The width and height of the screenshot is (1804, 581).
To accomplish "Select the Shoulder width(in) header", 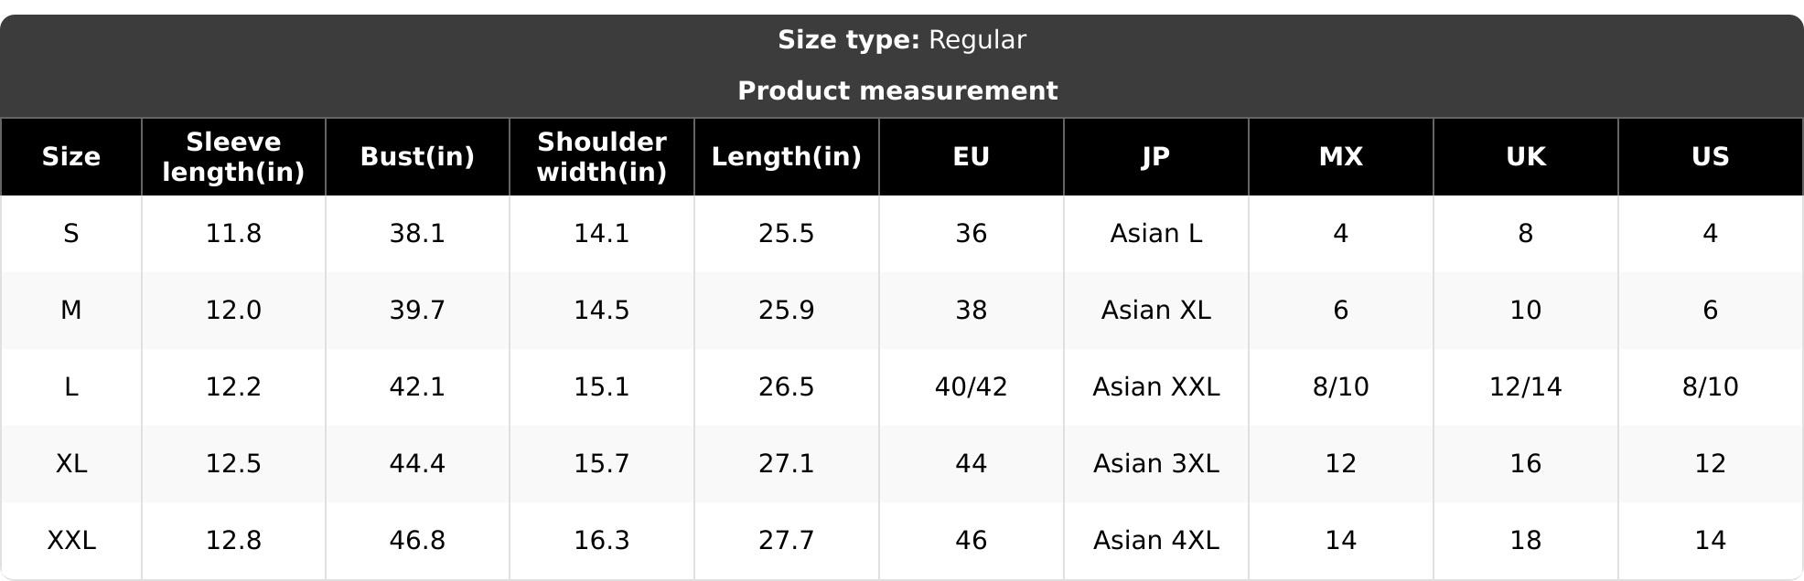I will click(602, 157).
